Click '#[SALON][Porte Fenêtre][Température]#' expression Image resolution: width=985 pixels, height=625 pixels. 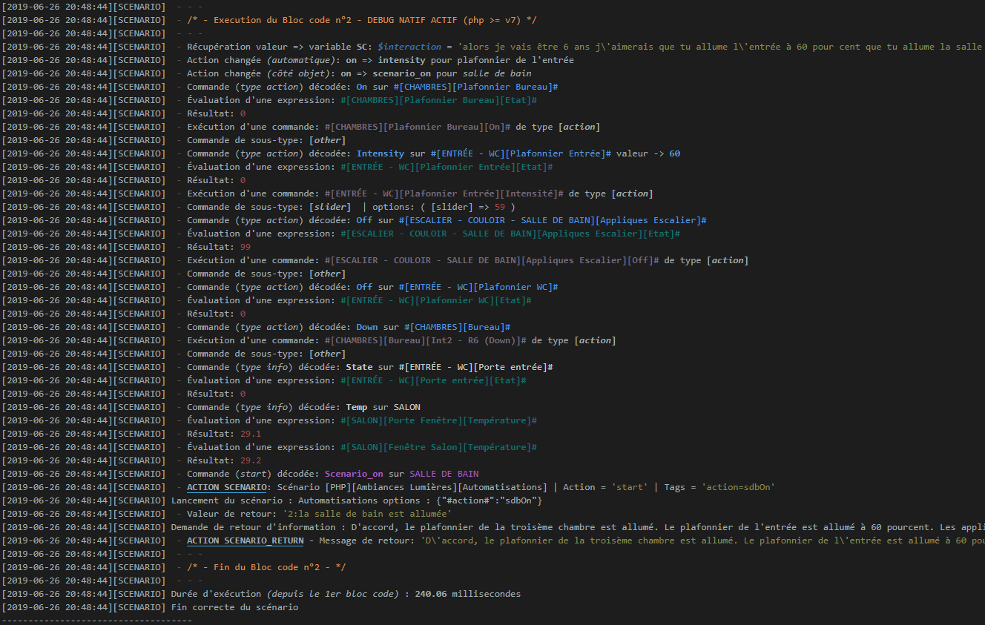coord(438,420)
